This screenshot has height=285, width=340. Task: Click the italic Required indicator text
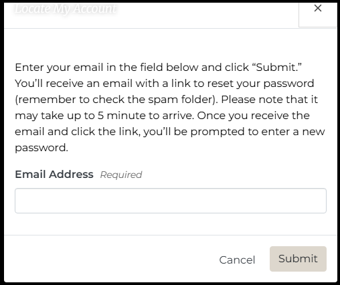121,175
